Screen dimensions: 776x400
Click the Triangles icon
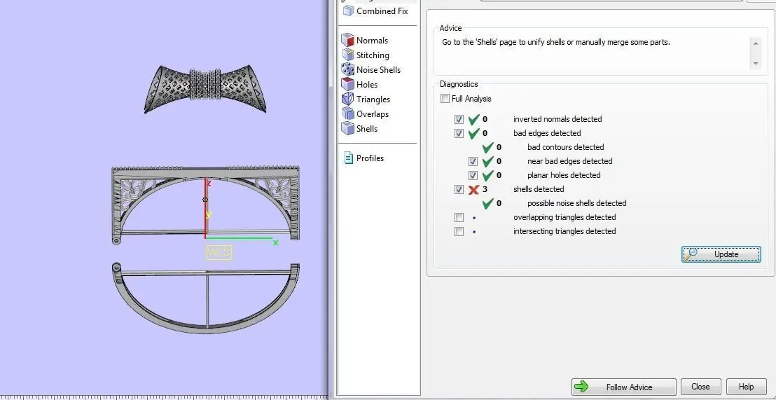pyautogui.click(x=348, y=99)
